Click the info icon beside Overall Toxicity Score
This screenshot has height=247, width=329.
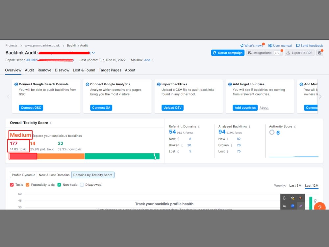[x=51, y=123]
